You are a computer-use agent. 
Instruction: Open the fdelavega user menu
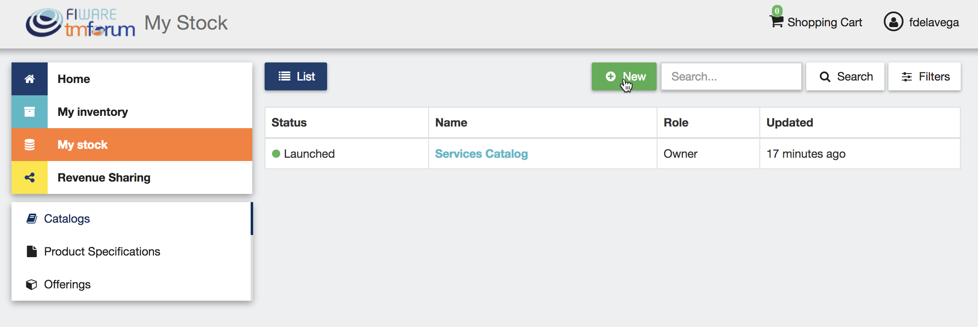[x=921, y=22]
